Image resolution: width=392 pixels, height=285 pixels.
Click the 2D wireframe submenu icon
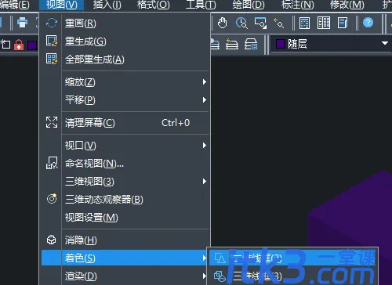220,258
